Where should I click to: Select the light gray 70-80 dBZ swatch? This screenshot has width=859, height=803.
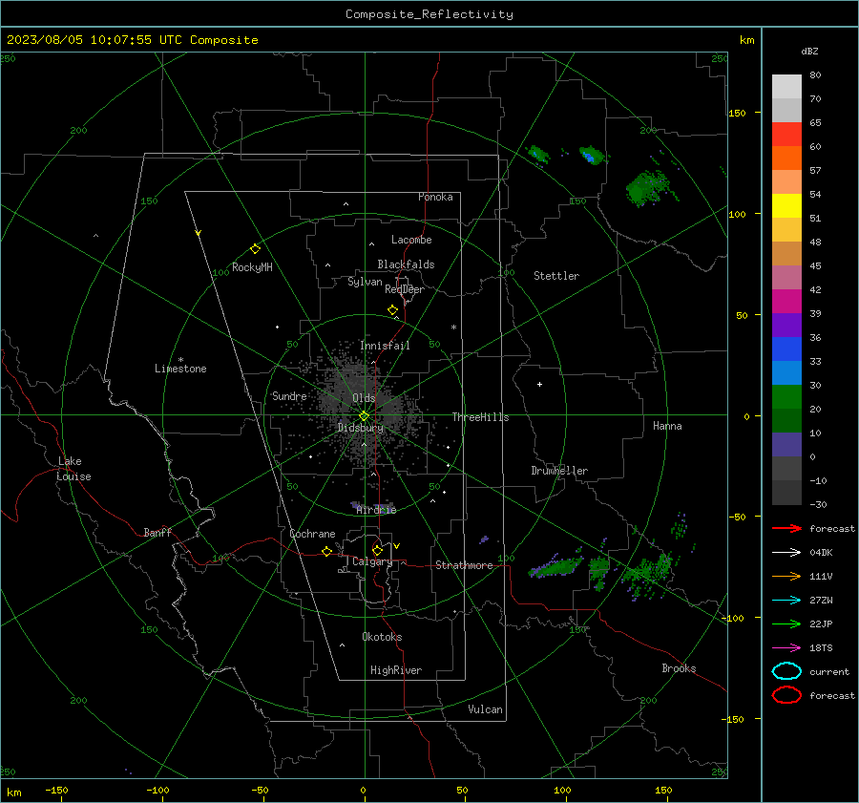(x=786, y=87)
